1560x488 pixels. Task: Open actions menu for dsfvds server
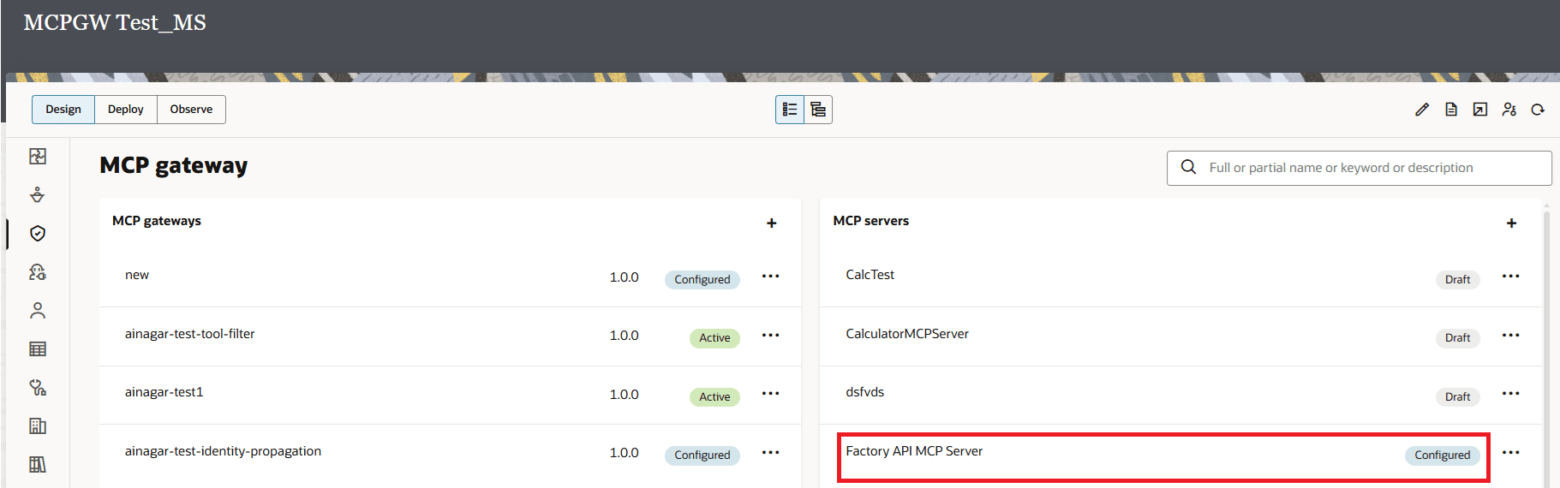(1511, 393)
